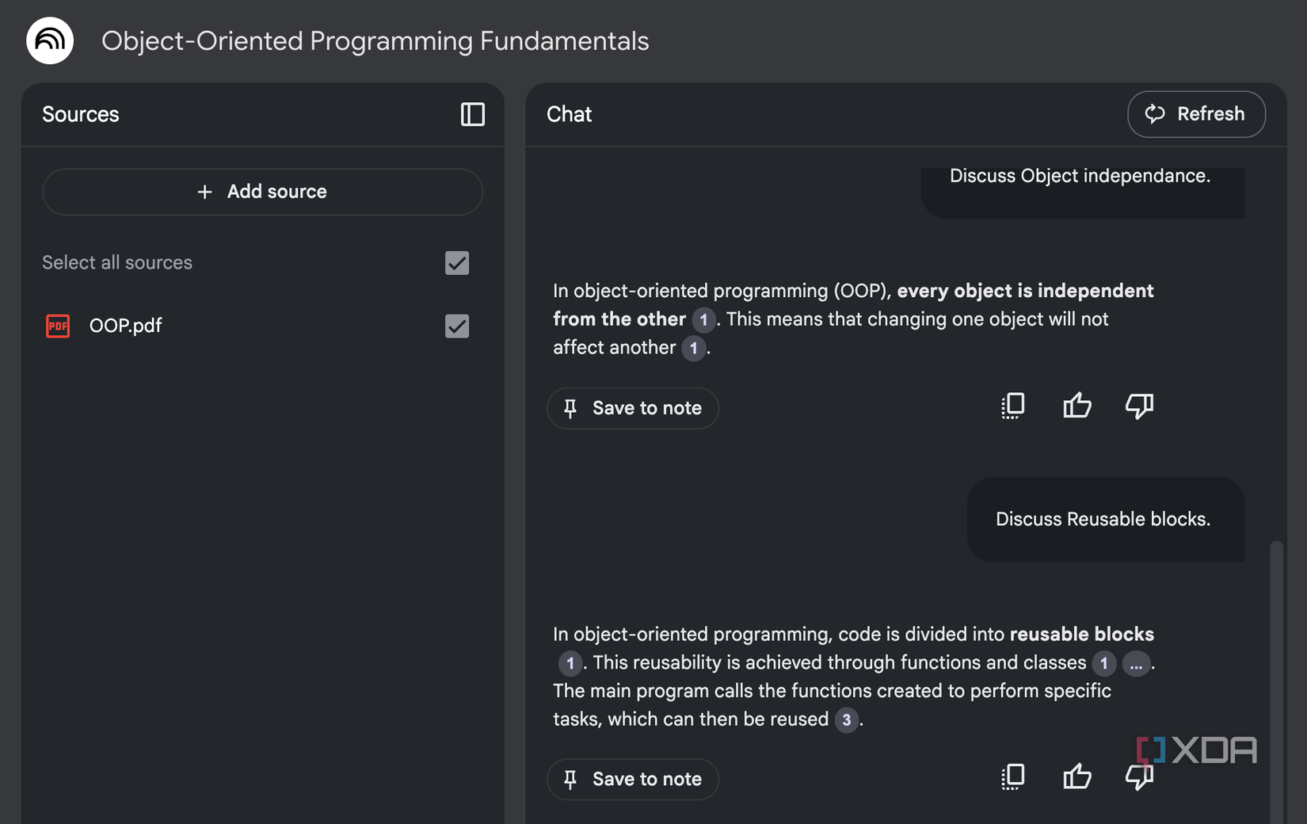The height and width of the screenshot is (824, 1307).
Task: Thumbs down the object independence answer
Action: 1139,406
